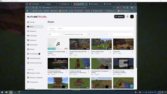Open Комментарии in the sidebar
The width and height of the screenshot is (167, 94).
pyautogui.click(x=34, y=54)
